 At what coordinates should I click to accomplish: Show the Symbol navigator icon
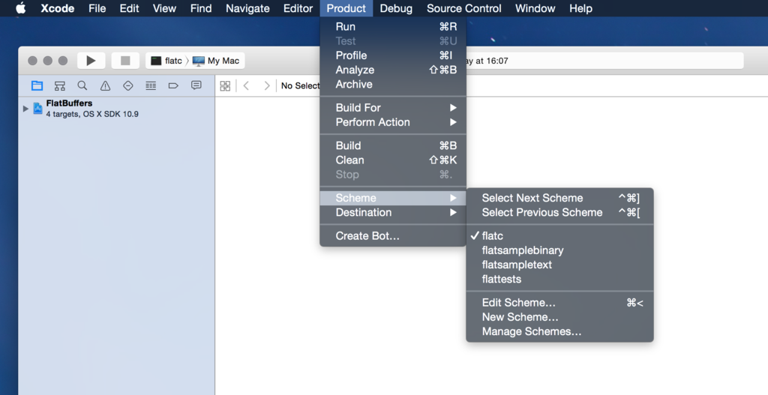60,85
